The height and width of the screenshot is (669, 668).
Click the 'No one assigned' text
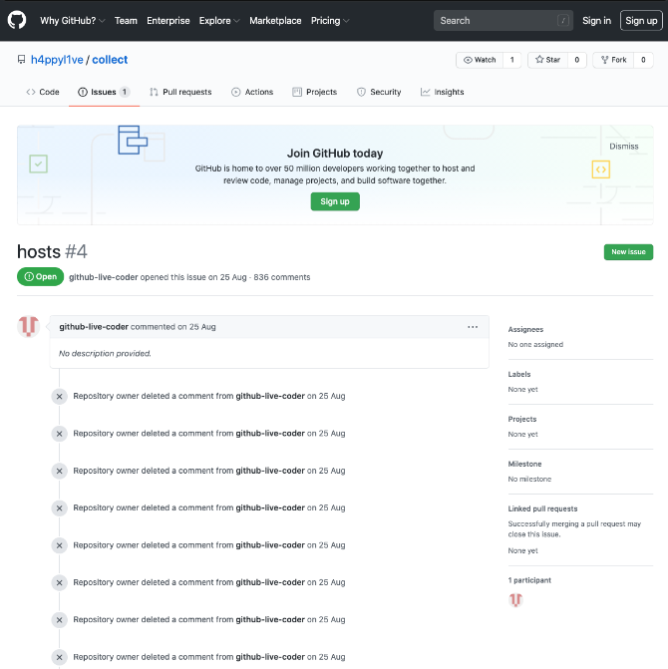point(535,344)
